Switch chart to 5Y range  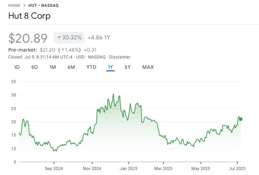(127, 67)
